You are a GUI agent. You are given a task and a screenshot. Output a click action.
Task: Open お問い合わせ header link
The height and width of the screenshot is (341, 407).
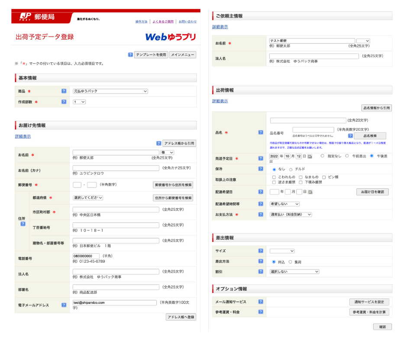(x=187, y=22)
